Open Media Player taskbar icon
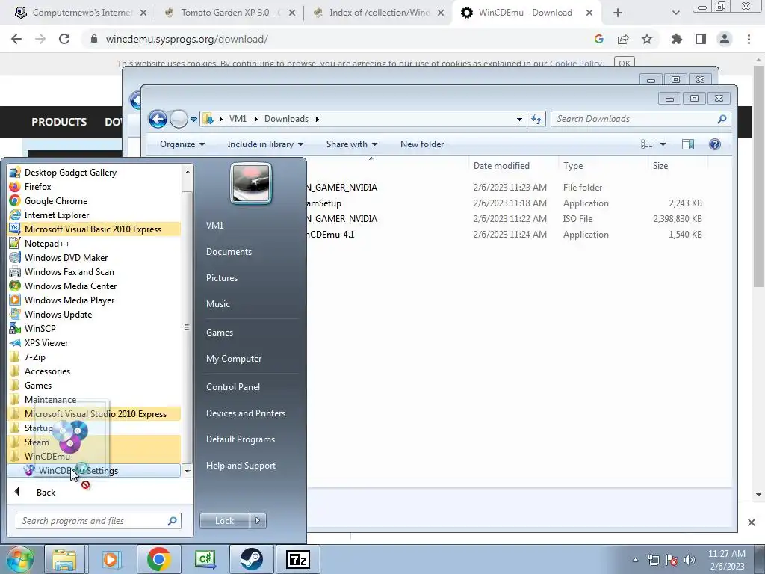 111,559
